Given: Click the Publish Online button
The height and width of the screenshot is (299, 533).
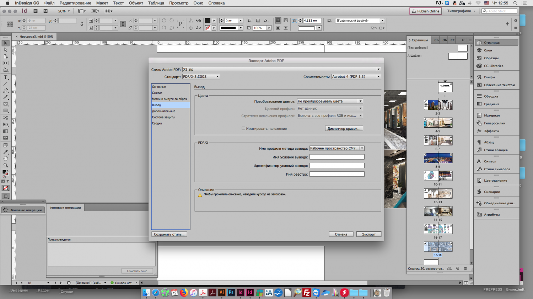Looking at the screenshot, I should tap(426, 11).
